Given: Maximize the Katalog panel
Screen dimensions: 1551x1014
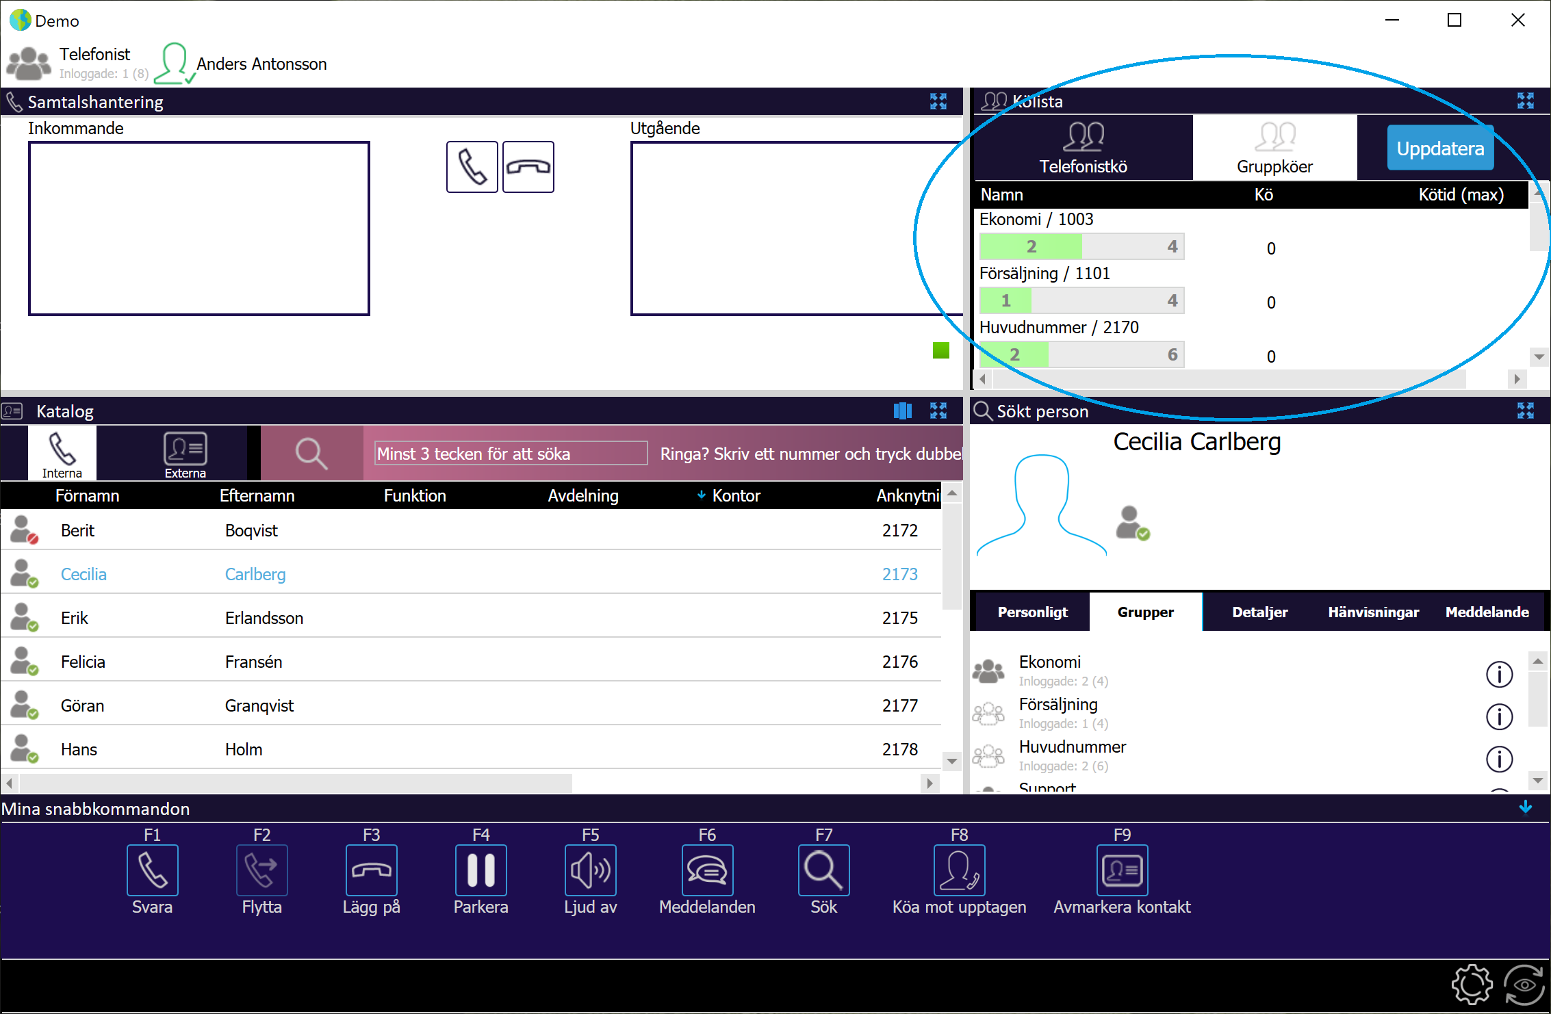Looking at the screenshot, I should [938, 411].
